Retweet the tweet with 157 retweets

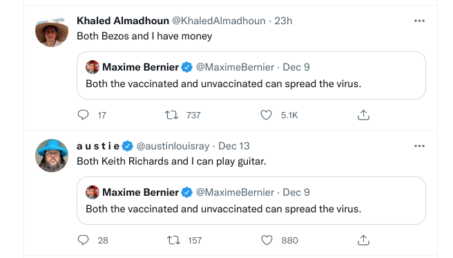point(173,240)
